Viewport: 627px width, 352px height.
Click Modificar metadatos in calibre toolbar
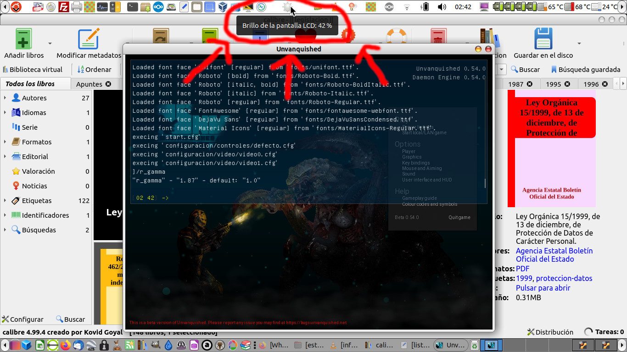89,44
